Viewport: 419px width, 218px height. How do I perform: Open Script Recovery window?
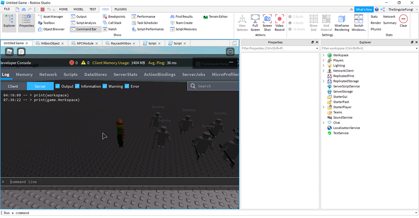tap(183, 29)
